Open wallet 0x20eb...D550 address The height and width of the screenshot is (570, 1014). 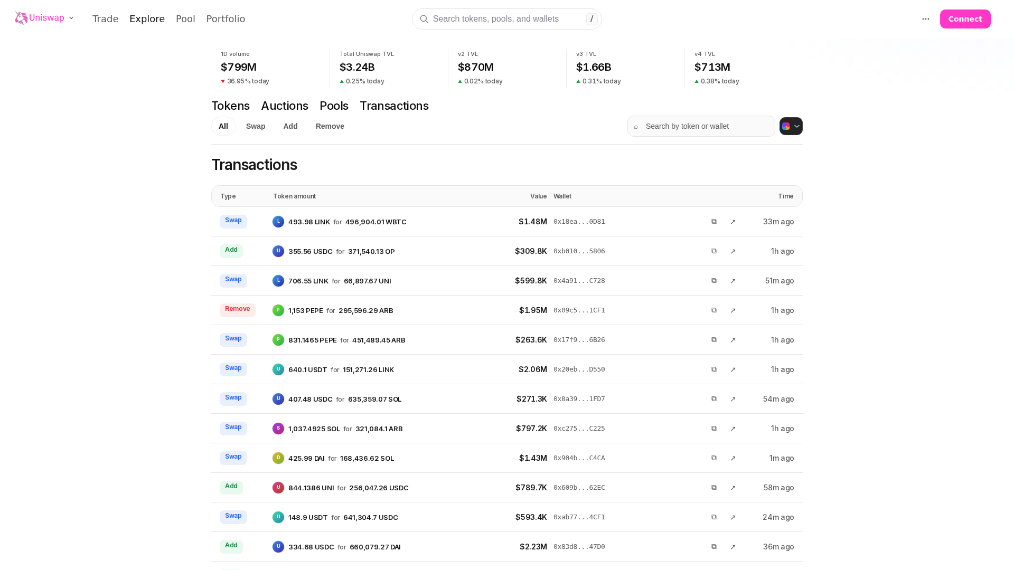click(579, 369)
